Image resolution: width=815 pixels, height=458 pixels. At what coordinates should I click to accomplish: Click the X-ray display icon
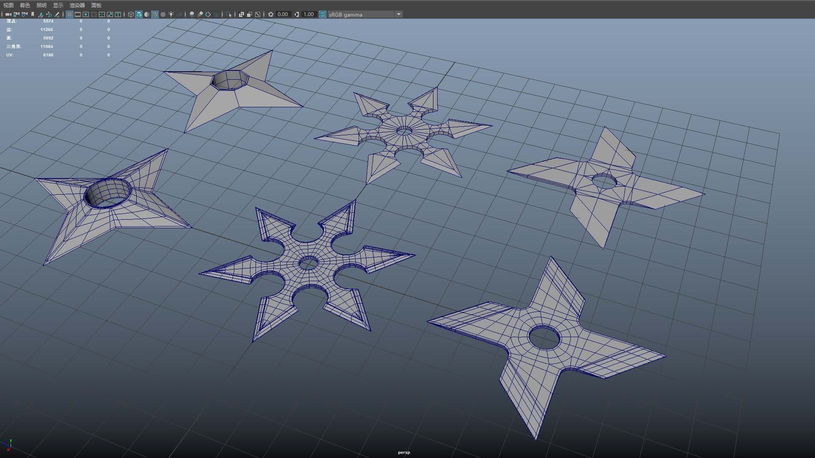[x=242, y=14]
